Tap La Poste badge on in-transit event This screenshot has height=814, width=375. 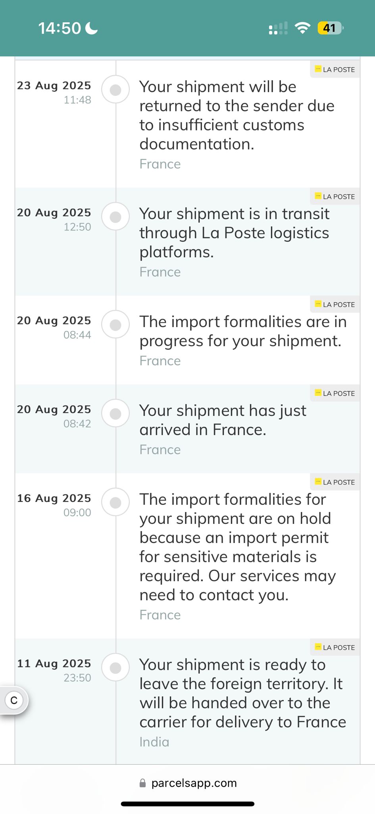point(335,196)
